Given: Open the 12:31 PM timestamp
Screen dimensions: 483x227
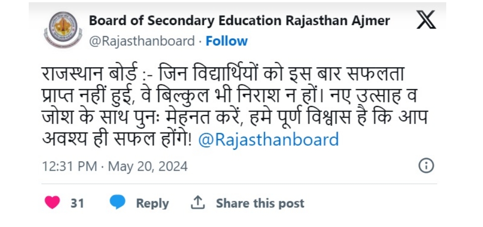Looking at the screenshot, I should tap(70, 167).
